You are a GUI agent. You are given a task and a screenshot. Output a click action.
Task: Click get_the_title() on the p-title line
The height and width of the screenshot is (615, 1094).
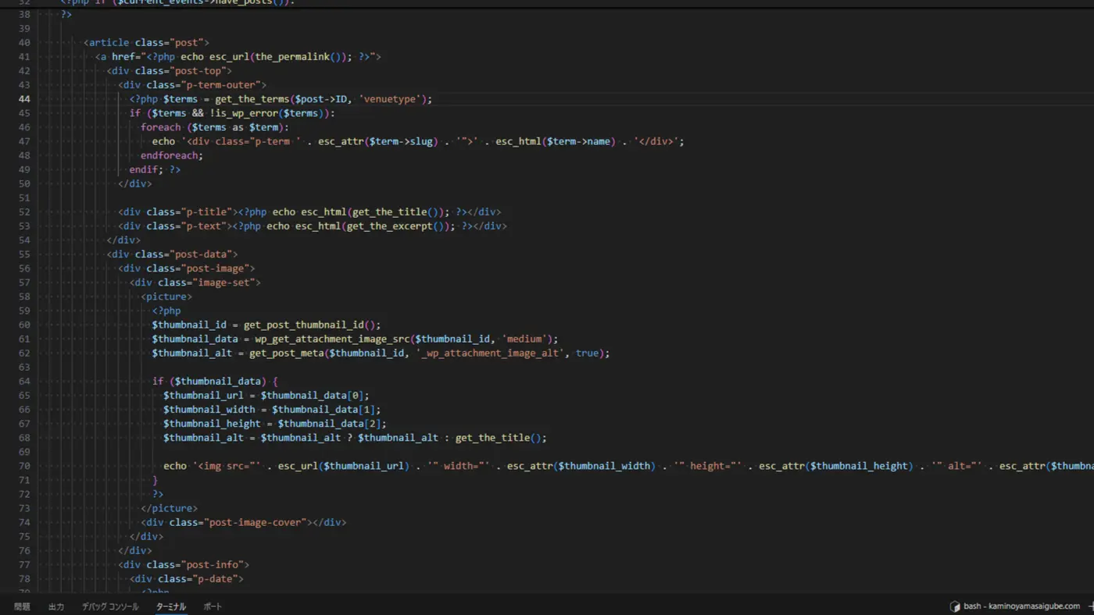coord(399,212)
